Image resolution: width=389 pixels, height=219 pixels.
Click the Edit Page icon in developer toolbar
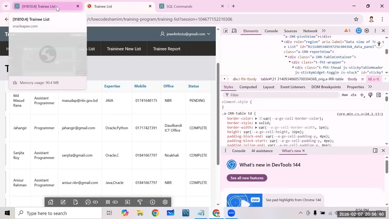[x=76, y=202]
